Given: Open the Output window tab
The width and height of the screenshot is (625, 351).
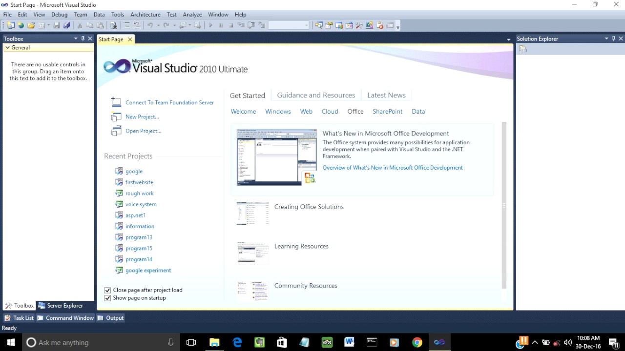Looking at the screenshot, I should pos(110,318).
